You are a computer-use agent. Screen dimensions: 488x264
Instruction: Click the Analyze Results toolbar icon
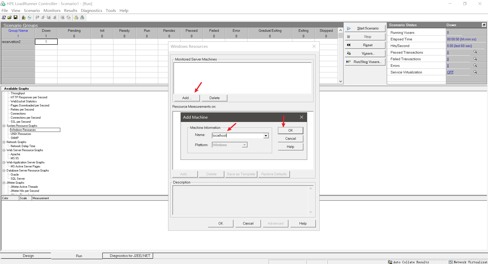coord(63,18)
